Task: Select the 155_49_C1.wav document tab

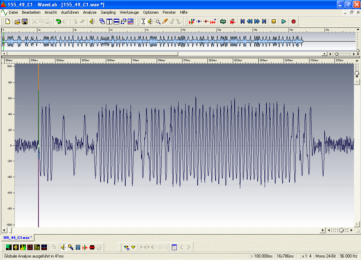Action: click(17, 238)
